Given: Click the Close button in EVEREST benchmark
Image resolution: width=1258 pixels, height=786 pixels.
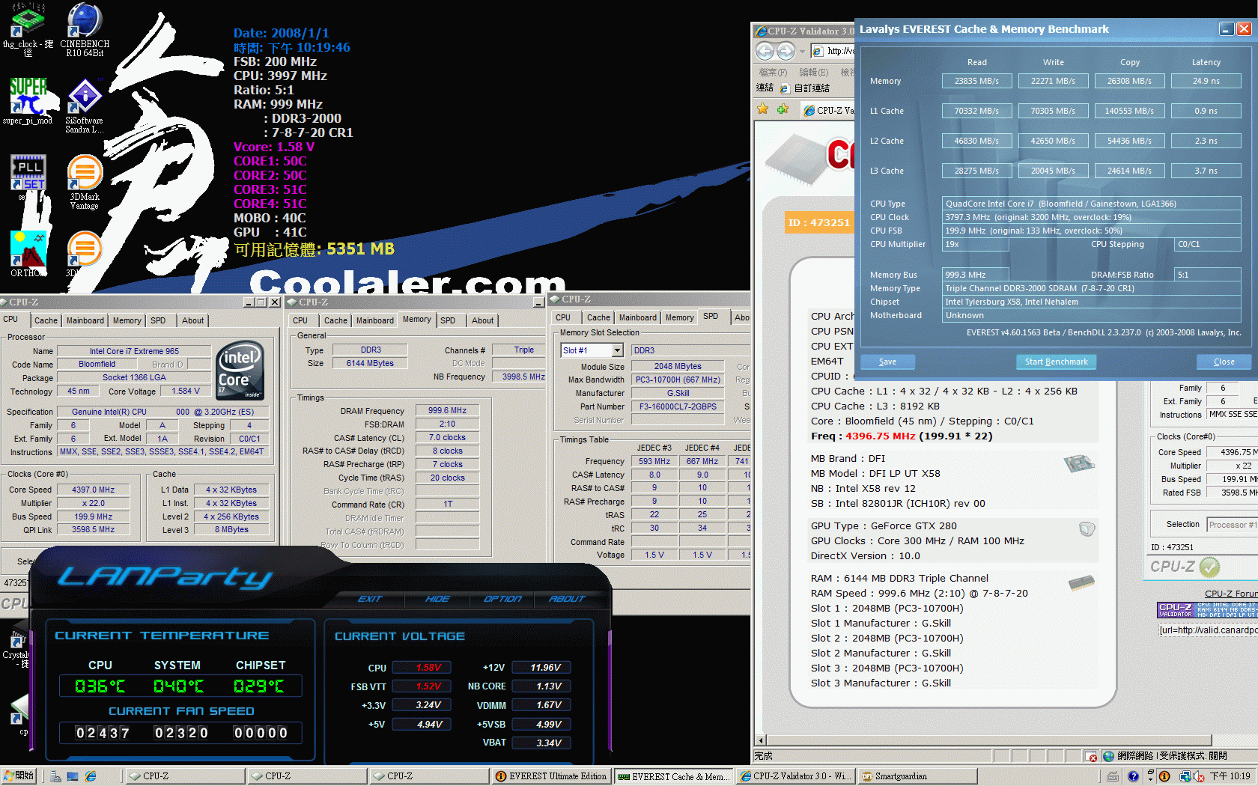Looking at the screenshot, I should point(1224,362).
